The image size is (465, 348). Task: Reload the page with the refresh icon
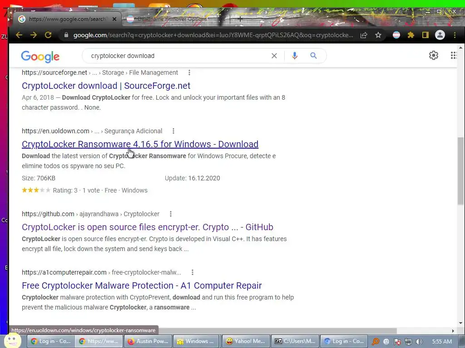click(x=48, y=35)
